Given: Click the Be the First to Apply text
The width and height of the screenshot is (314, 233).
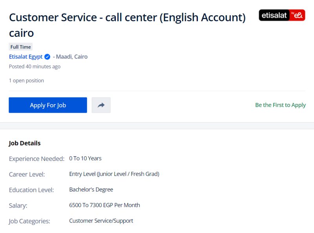Looking at the screenshot, I should 280,105.
